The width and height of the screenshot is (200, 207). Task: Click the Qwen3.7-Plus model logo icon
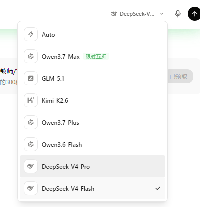point(31,122)
